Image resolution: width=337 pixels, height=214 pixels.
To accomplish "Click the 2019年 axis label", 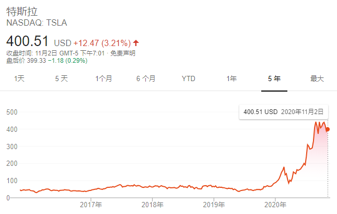I will click(x=214, y=205).
